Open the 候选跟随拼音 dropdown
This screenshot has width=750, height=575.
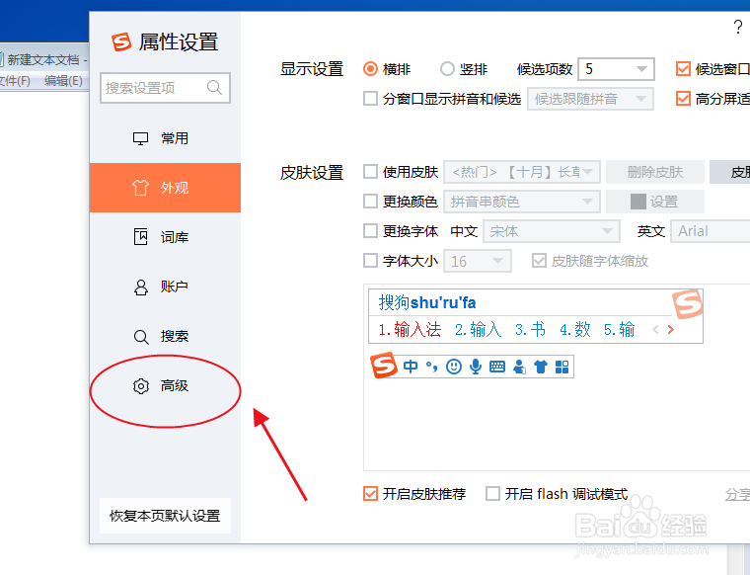tap(590, 99)
